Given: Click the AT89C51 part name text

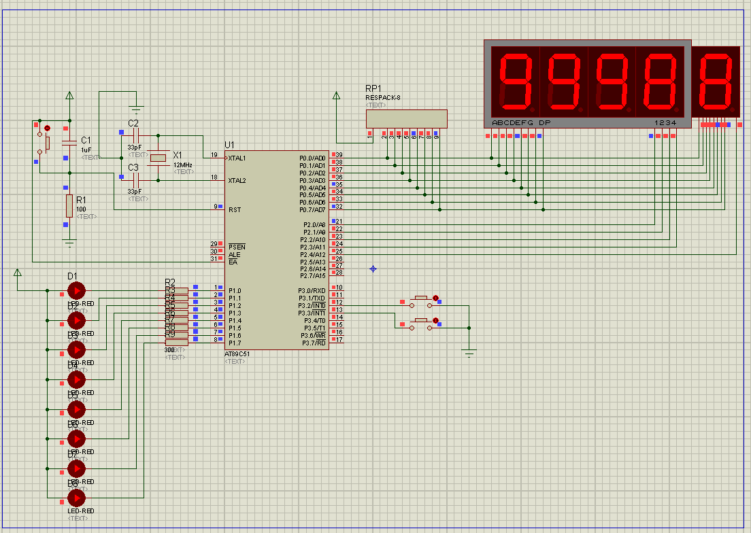Looking at the screenshot, I should coord(237,354).
